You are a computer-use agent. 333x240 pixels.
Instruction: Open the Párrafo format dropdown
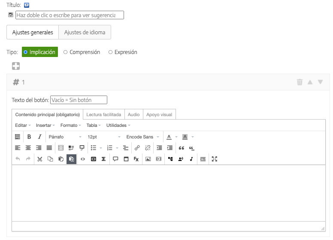coord(65,137)
